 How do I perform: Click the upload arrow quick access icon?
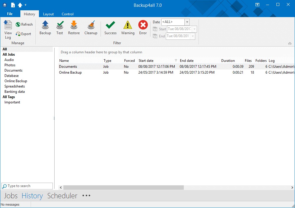coord(19,5)
